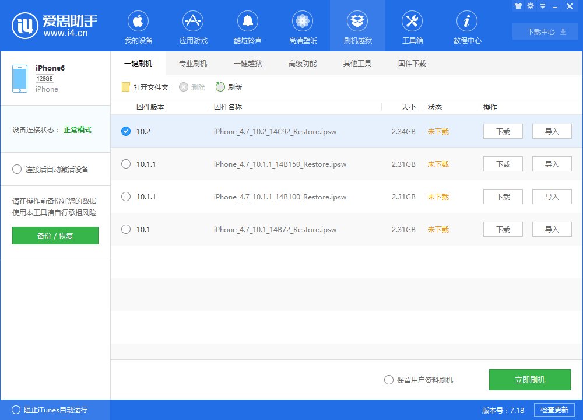Click 备份/恢复 to back up data
Screen dimensions: 583x420
[55, 236]
